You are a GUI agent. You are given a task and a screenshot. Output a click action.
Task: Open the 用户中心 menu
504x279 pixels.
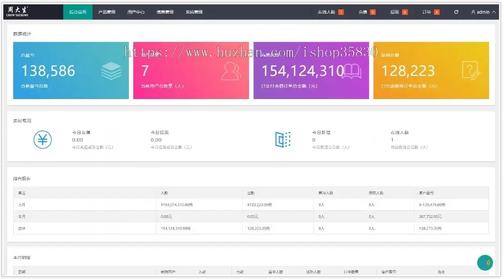(136, 12)
